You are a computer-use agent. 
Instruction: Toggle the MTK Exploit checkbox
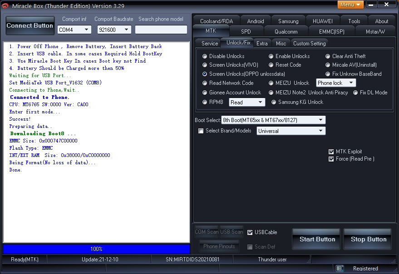(x=331, y=152)
